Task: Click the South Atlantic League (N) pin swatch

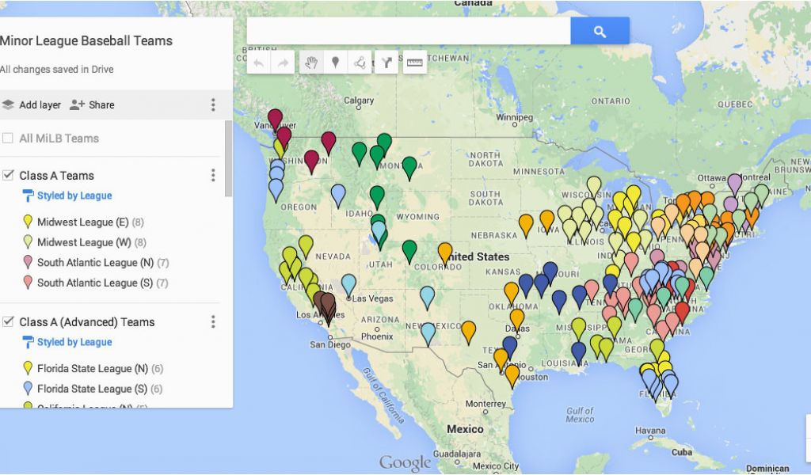Action: pos(28,262)
